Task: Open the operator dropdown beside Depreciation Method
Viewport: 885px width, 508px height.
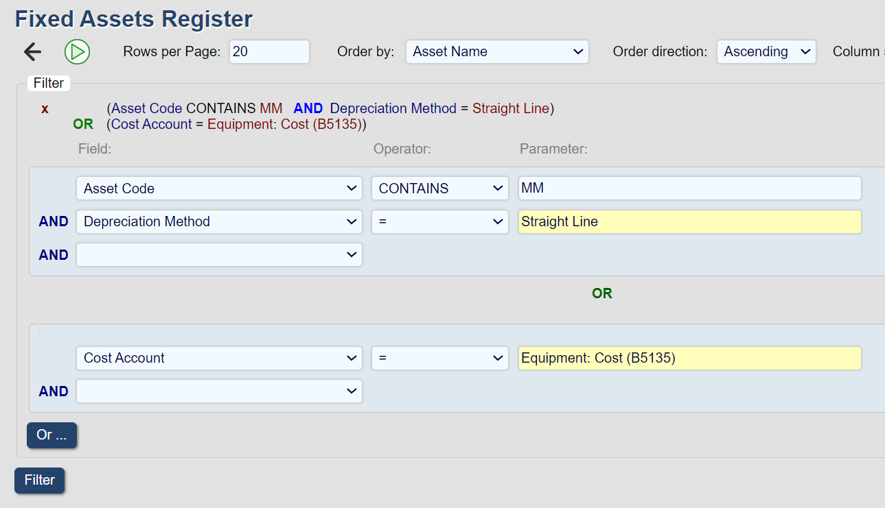Action: [439, 221]
